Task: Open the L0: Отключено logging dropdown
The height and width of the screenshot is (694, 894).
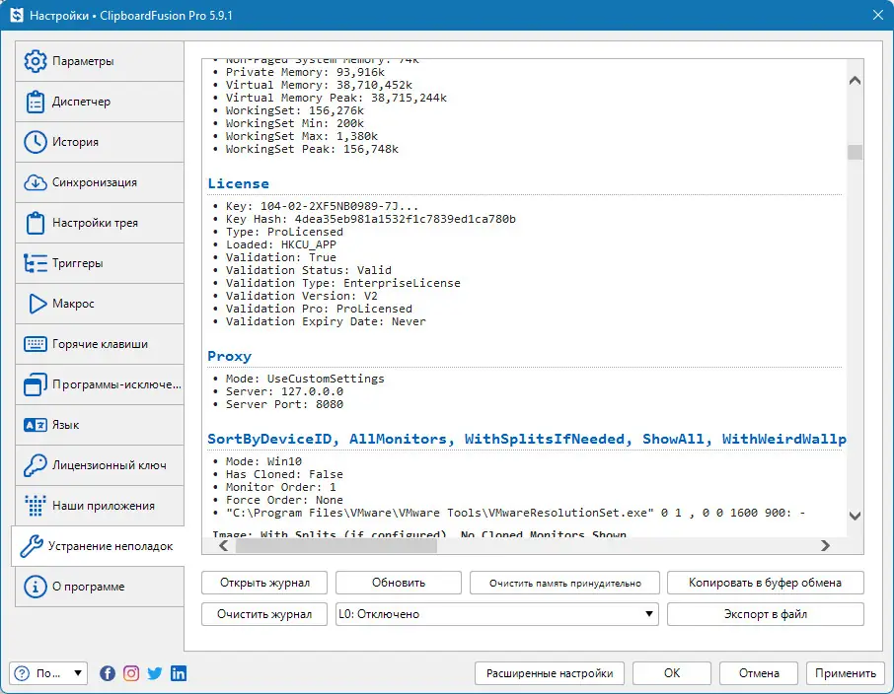Action: 497,614
